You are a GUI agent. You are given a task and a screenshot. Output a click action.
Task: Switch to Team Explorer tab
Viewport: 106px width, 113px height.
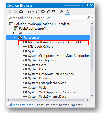pos(46,105)
